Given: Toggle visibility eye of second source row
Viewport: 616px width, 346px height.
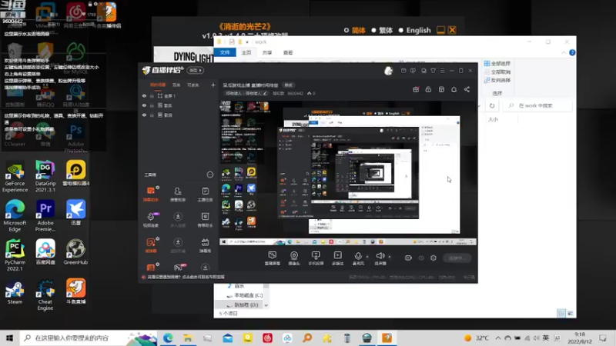Looking at the screenshot, I should (144, 105).
